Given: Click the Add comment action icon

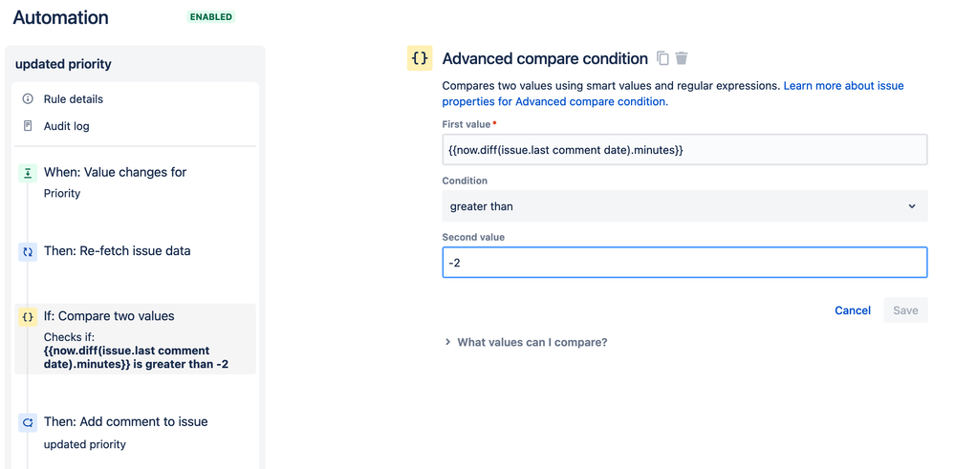Looking at the screenshot, I should [28, 422].
